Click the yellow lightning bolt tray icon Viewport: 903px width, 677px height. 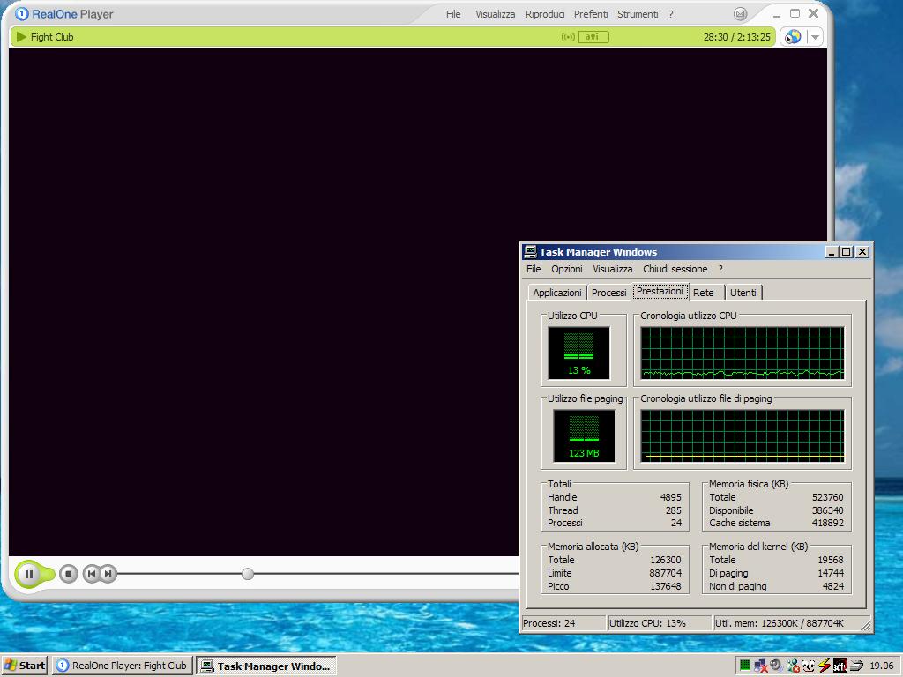(x=825, y=666)
